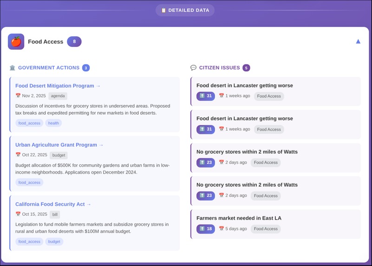Click the Food Access count badge showing 8
This screenshot has height=266, width=372.
tap(74, 41)
